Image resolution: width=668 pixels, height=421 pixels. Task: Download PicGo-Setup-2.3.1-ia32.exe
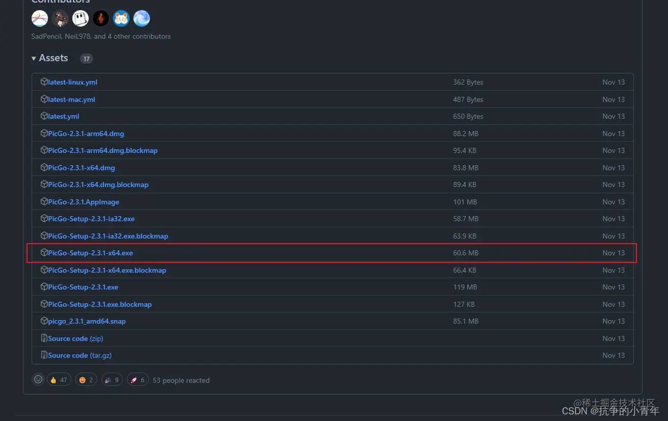[x=91, y=219]
